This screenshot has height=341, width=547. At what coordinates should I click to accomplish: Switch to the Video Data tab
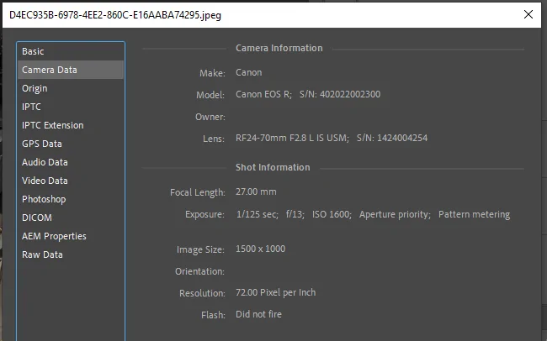pos(45,181)
